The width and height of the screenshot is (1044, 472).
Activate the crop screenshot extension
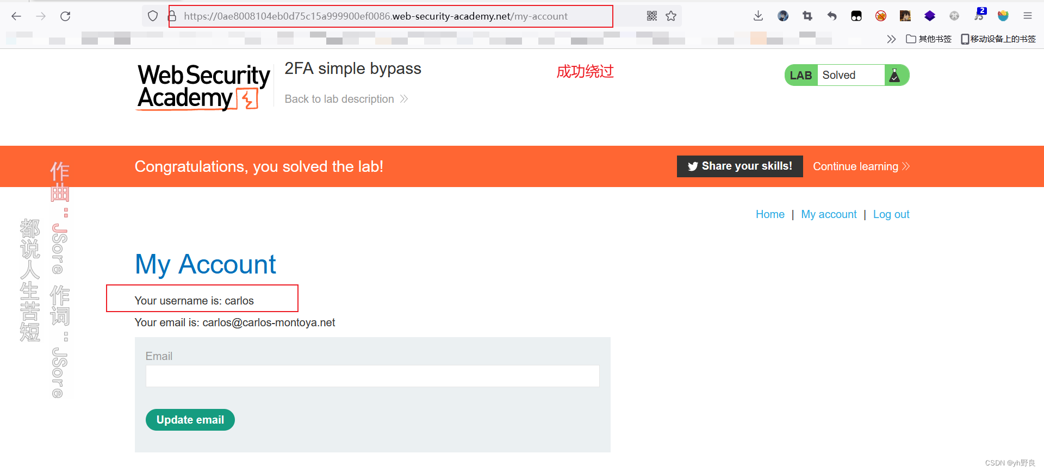807,16
